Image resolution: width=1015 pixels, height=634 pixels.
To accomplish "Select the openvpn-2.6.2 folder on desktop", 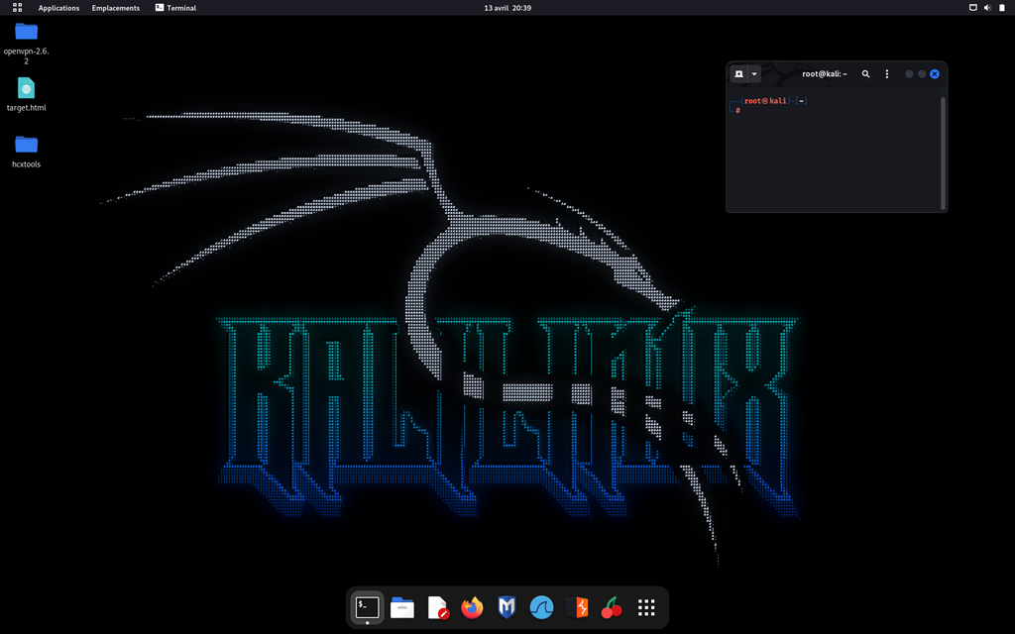I will pyautogui.click(x=27, y=43).
